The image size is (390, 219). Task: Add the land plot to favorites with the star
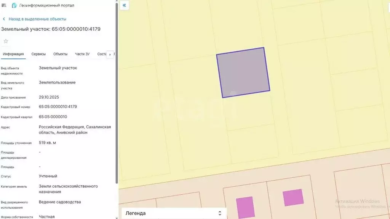pos(6,41)
